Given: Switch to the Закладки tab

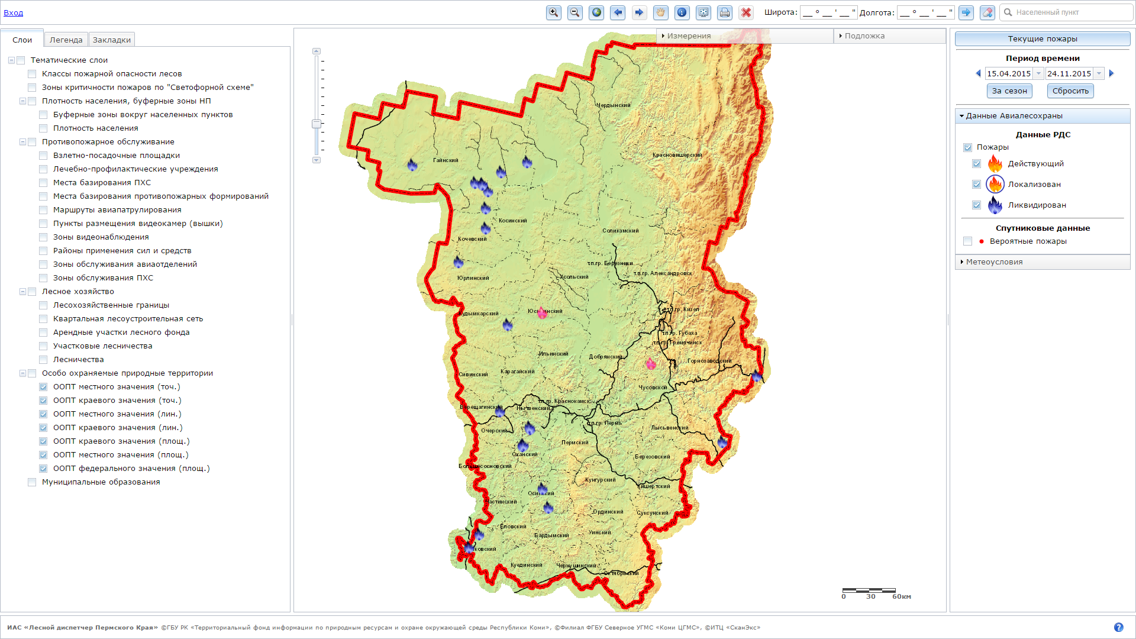Looking at the screenshot, I should 112,40.
